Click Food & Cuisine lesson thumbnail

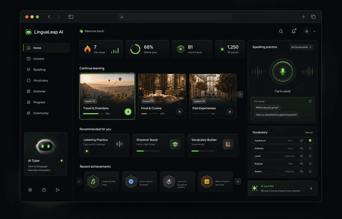[162, 89]
